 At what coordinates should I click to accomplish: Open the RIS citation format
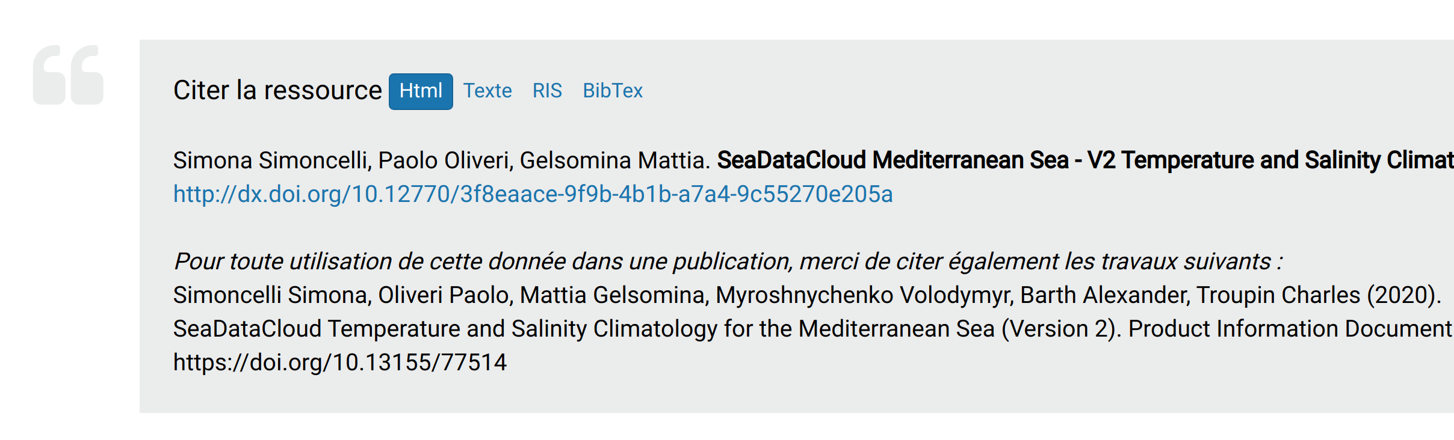(547, 91)
